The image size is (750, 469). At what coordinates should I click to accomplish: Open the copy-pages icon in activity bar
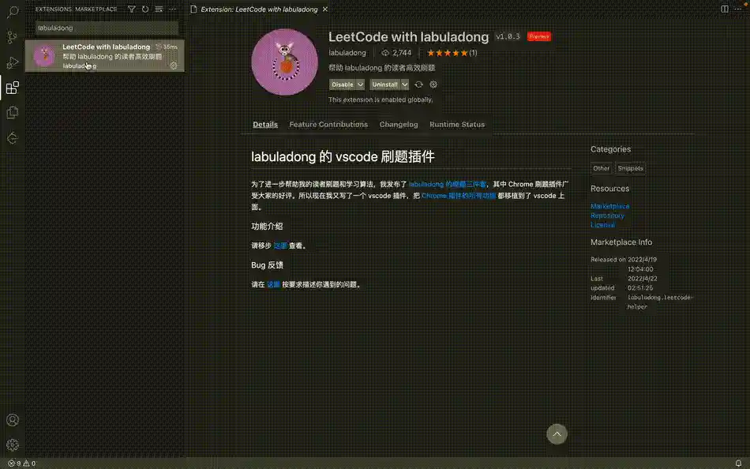13,112
